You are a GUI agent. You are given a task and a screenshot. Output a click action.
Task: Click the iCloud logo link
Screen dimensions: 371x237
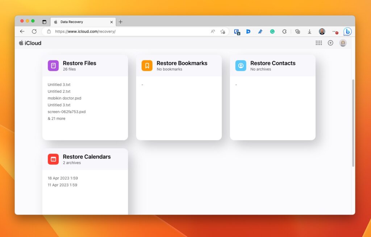tap(30, 43)
